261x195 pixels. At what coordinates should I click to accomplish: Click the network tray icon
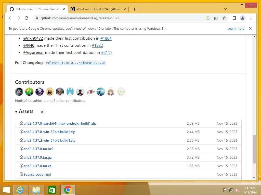231,190
